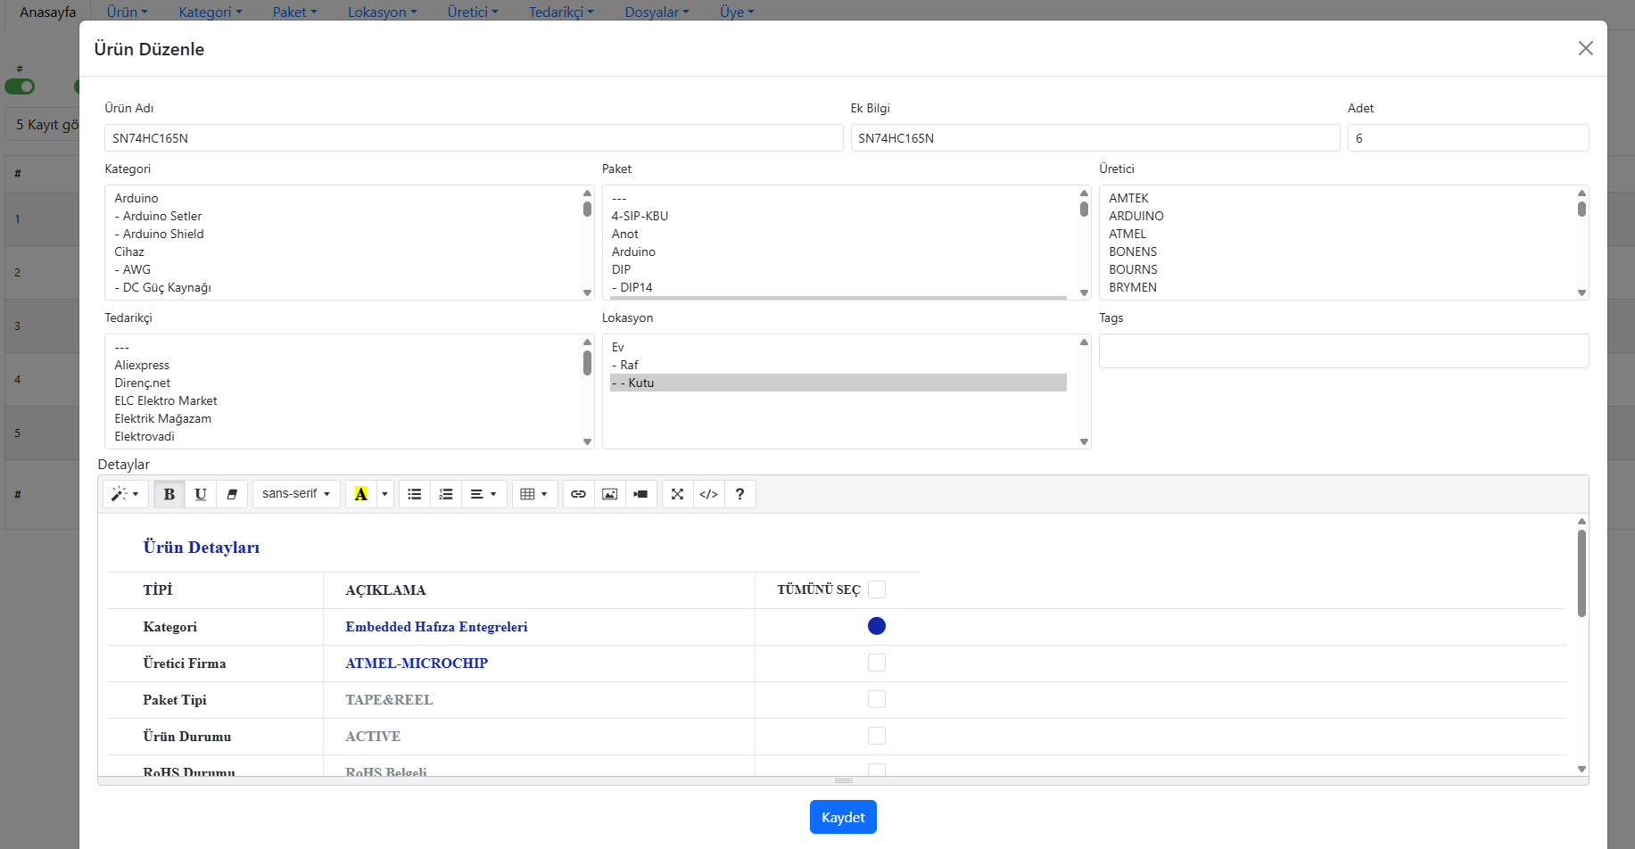Click the eraser remove-format icon
1635x849 pixels.
232,494
